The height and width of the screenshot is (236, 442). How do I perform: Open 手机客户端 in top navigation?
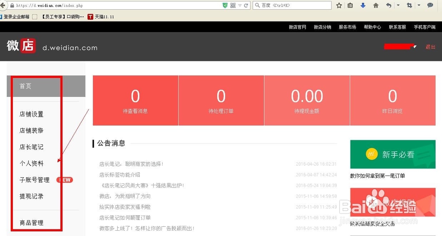tap(424, 27)
